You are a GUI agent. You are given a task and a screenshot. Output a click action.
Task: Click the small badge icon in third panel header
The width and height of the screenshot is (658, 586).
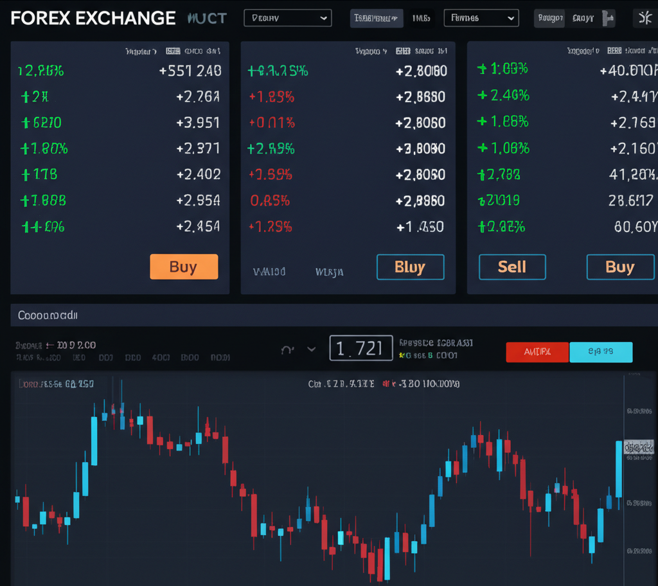pos(614,51)
